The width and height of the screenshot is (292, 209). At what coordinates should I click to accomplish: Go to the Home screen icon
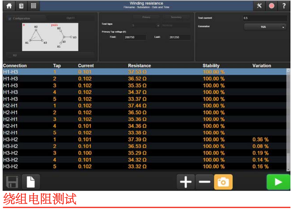pyautogui.click(x=9, y=6)
